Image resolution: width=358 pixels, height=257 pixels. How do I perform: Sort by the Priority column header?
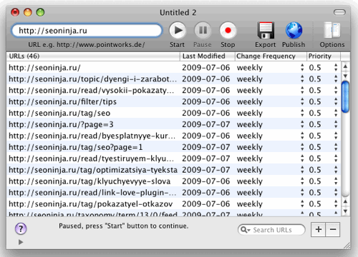click(x=324, y=56)
